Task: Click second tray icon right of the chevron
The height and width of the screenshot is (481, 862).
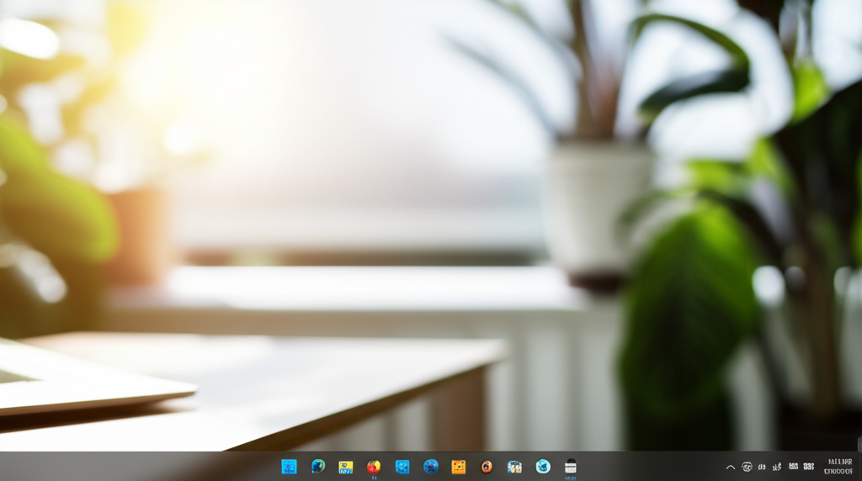Action: [762, 467]
